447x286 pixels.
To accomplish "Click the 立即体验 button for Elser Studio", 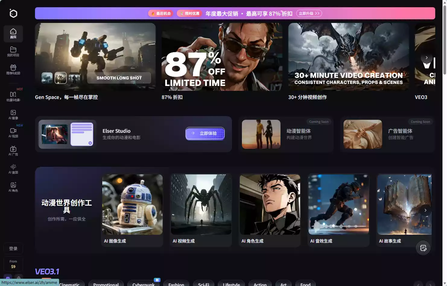I will coord(205,133).
